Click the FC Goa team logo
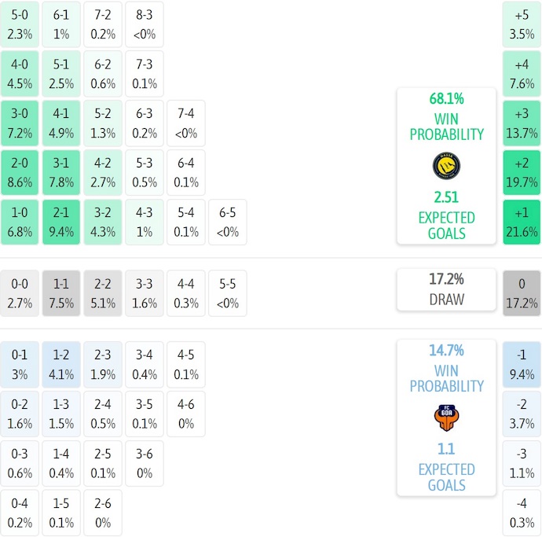Image resolution: width=542 pixels, height=537 pixels. (446, 417)
